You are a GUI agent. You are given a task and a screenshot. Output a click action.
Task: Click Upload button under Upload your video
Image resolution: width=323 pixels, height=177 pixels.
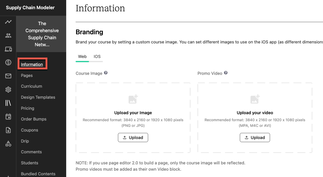[255, 138]
